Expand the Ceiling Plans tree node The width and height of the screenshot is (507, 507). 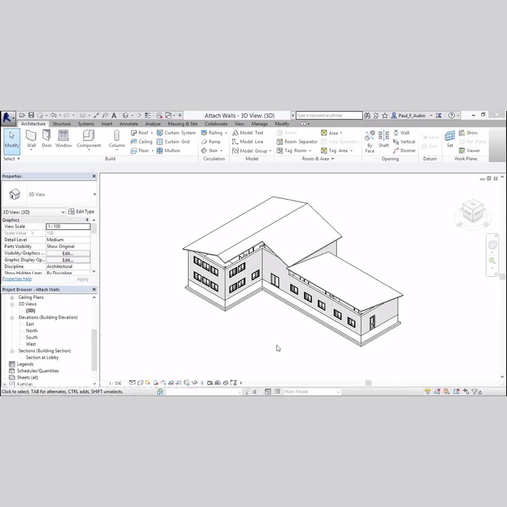click(12, 297)
